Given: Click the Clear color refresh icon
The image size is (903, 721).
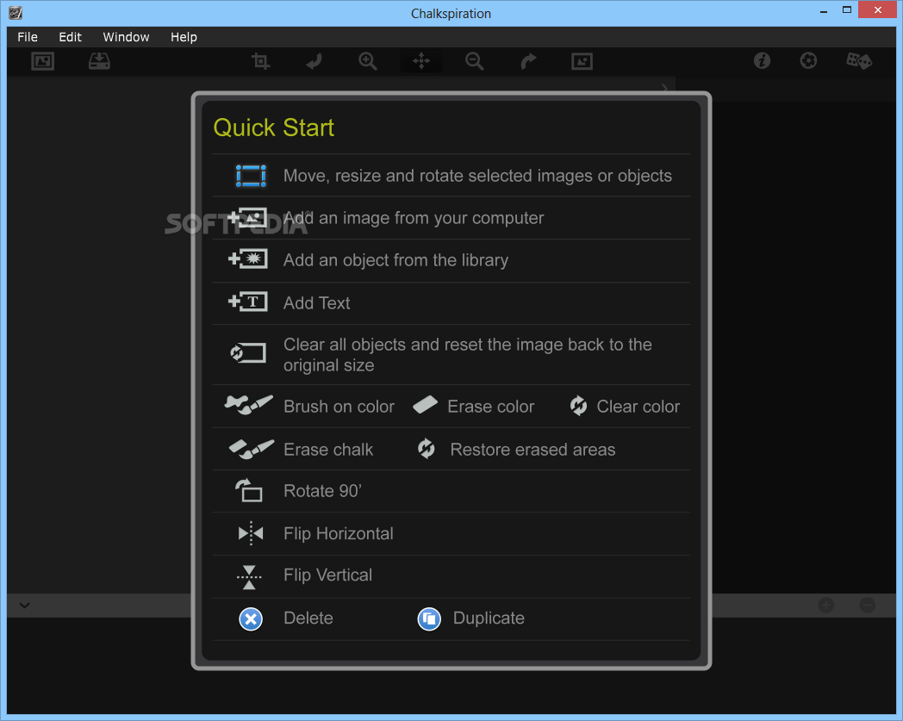Looking at the screenshot, I should pos(578,406).
